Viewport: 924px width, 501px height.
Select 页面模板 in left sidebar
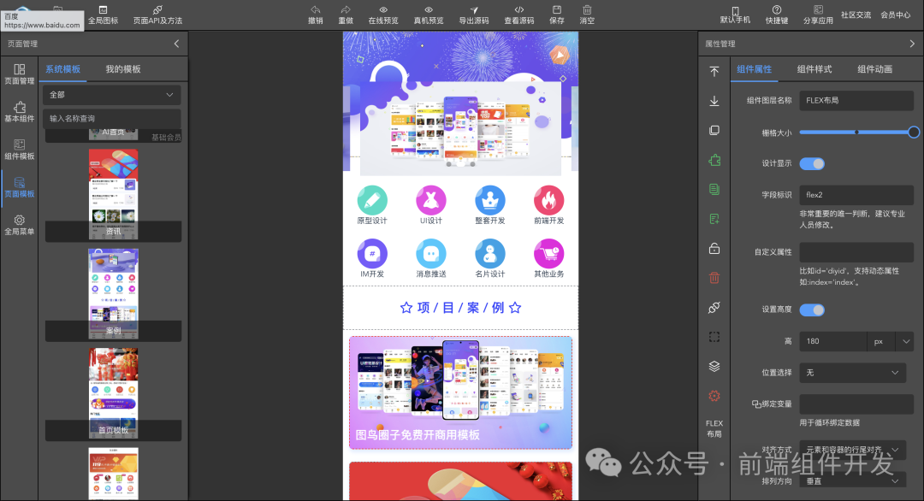click(20, 187)
